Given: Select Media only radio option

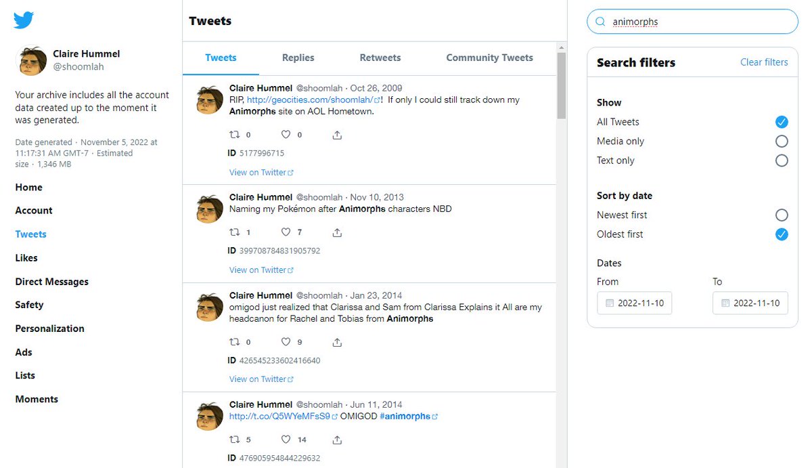Looking at the screenshot, I should [x=782, y=142].
